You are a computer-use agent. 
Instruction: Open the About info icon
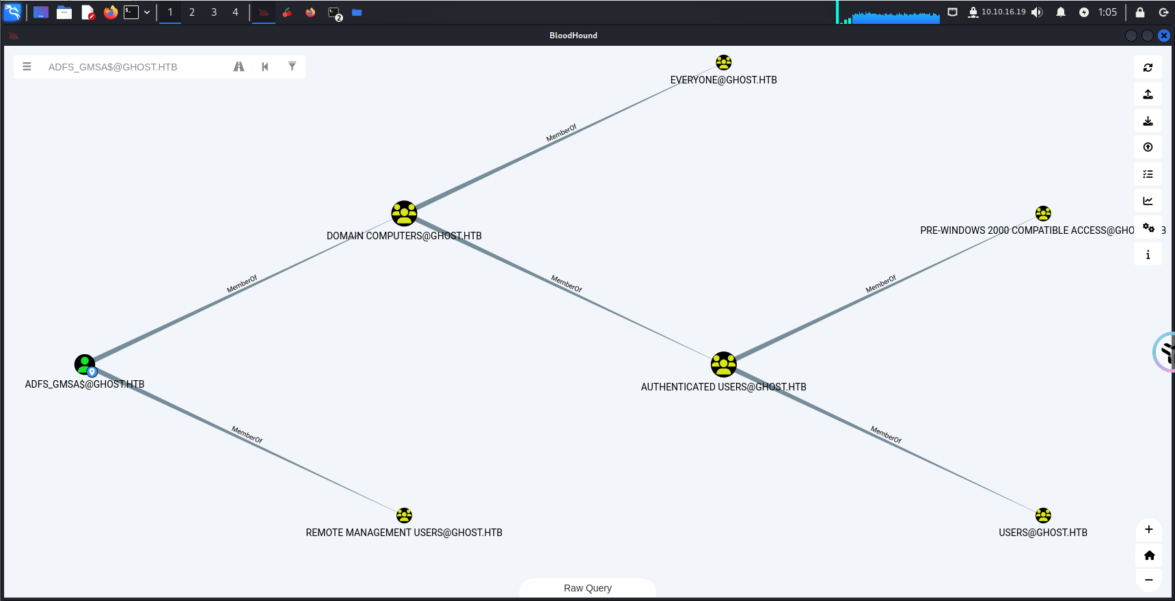1148,255
